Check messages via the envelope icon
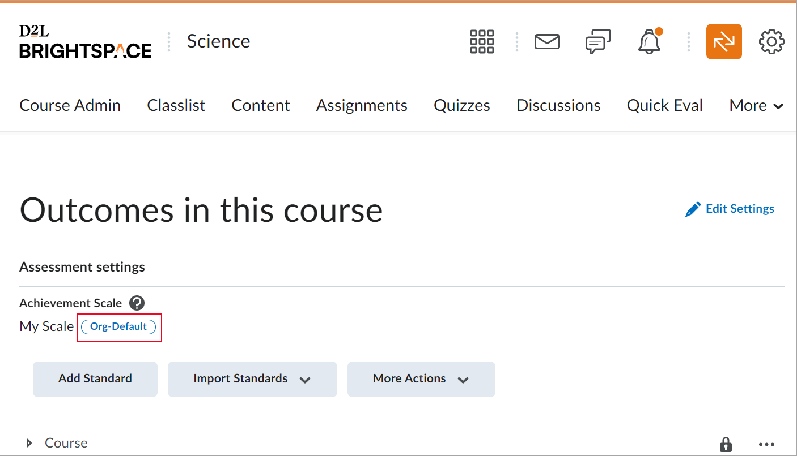This screenshot has height=456, width=797. click(546, 41)
